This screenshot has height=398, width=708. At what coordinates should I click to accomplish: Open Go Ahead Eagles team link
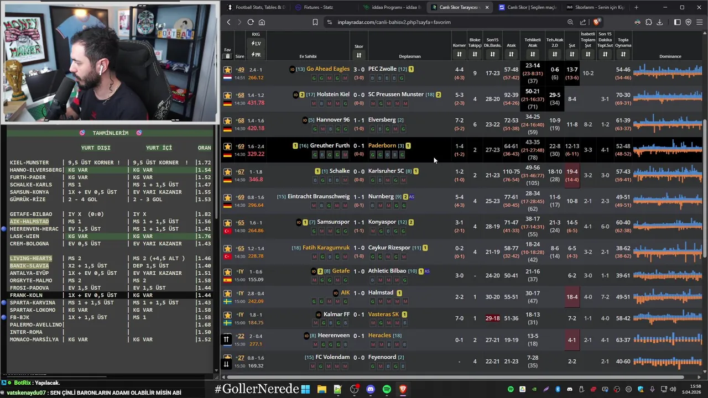(x=328, y=69)
